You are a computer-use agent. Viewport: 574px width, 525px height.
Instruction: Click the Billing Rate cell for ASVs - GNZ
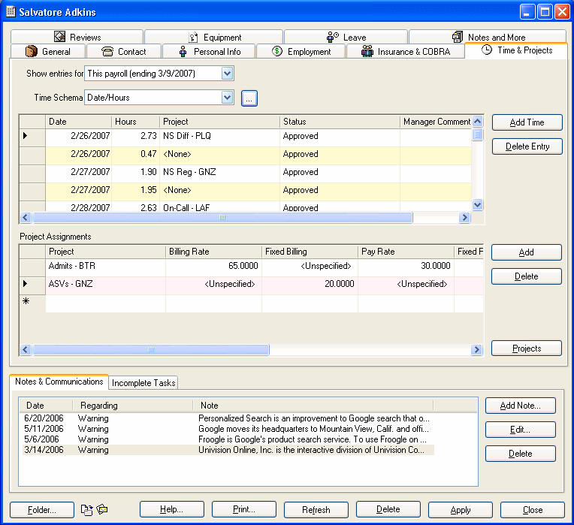[x=213, y=285]
